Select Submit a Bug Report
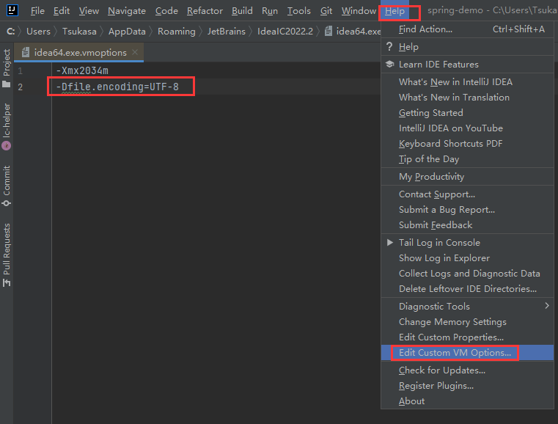This screenshot has height=424, width=558. 467,209
